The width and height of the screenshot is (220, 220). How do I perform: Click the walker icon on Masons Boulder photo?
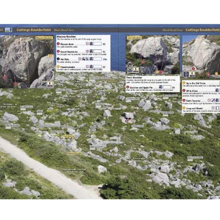pyautogui.click(x=50, y=84)
